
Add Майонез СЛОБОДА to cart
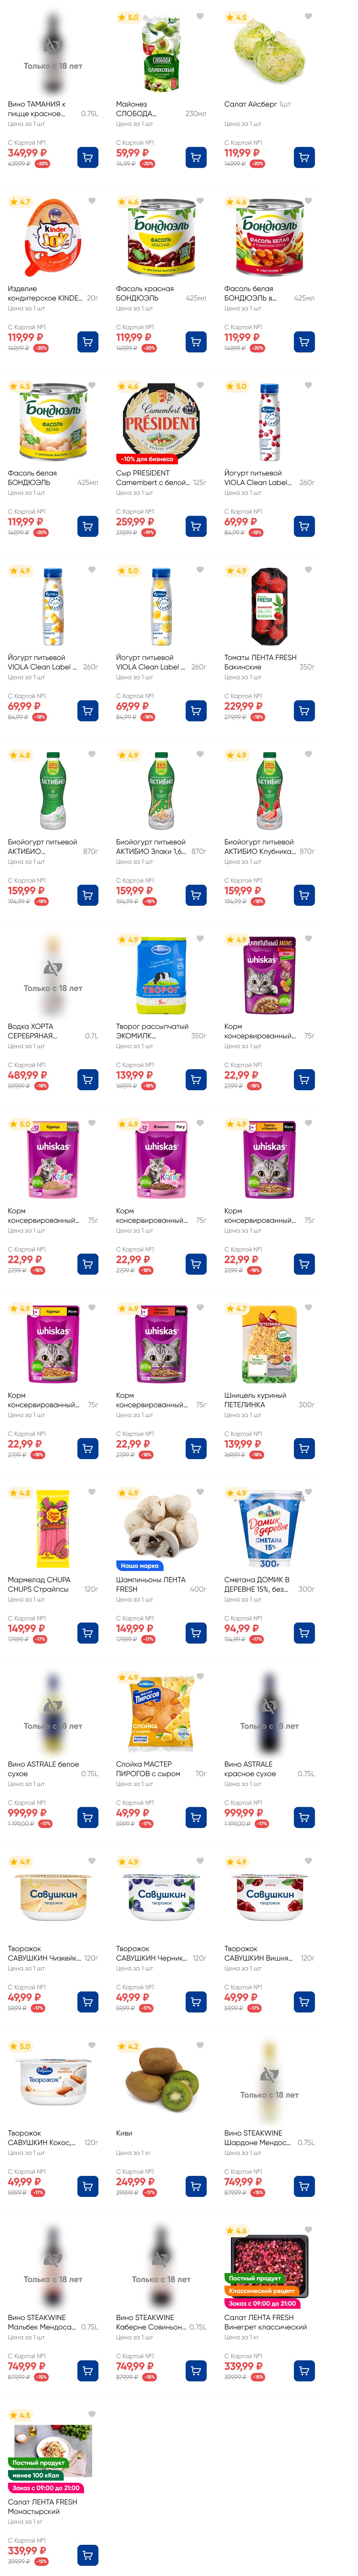pos(196,157)
